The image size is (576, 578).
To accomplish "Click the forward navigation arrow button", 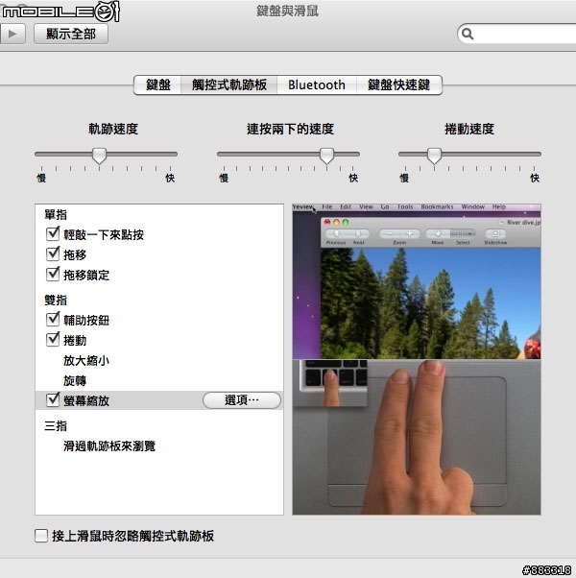I will click(12, 34).
